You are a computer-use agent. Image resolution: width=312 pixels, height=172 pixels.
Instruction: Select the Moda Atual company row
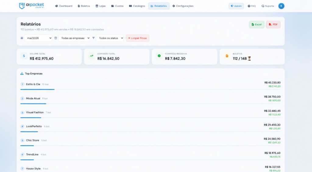pyautogui.click(x=151, y=99)
